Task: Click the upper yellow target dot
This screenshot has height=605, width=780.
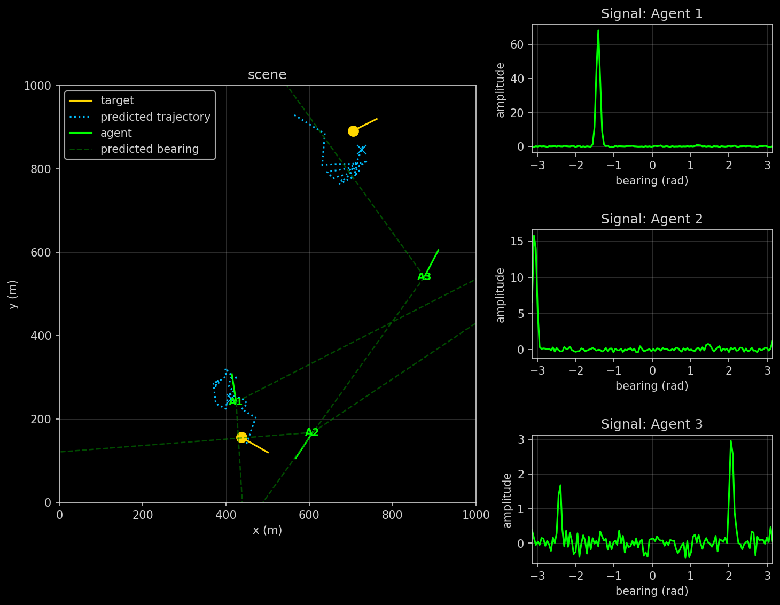Action: coord(353,131)
